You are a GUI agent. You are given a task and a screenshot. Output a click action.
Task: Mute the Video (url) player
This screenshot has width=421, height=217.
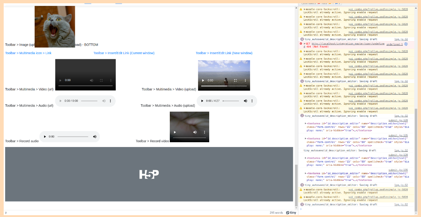[92, 80]
